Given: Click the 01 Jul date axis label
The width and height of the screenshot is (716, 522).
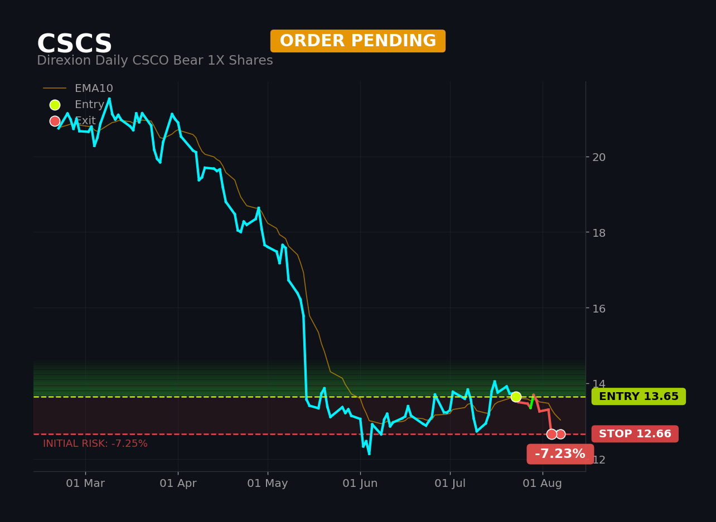Looking at the screenshot, I should click(450, 484).
